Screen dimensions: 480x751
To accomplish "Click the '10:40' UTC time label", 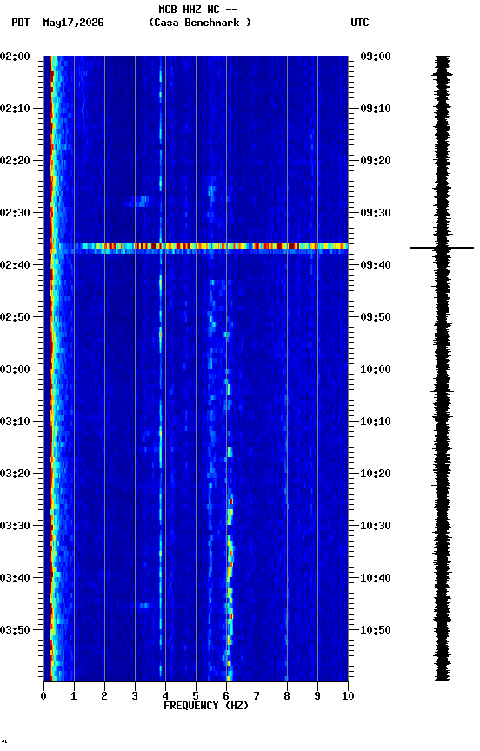I will tap(376, 578).
